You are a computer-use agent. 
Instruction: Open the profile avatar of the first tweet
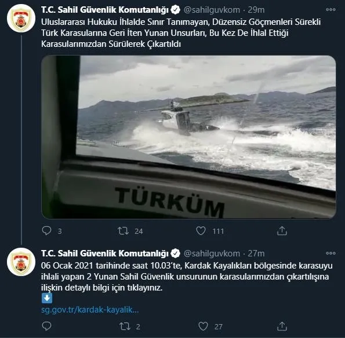tap(21, 18)
